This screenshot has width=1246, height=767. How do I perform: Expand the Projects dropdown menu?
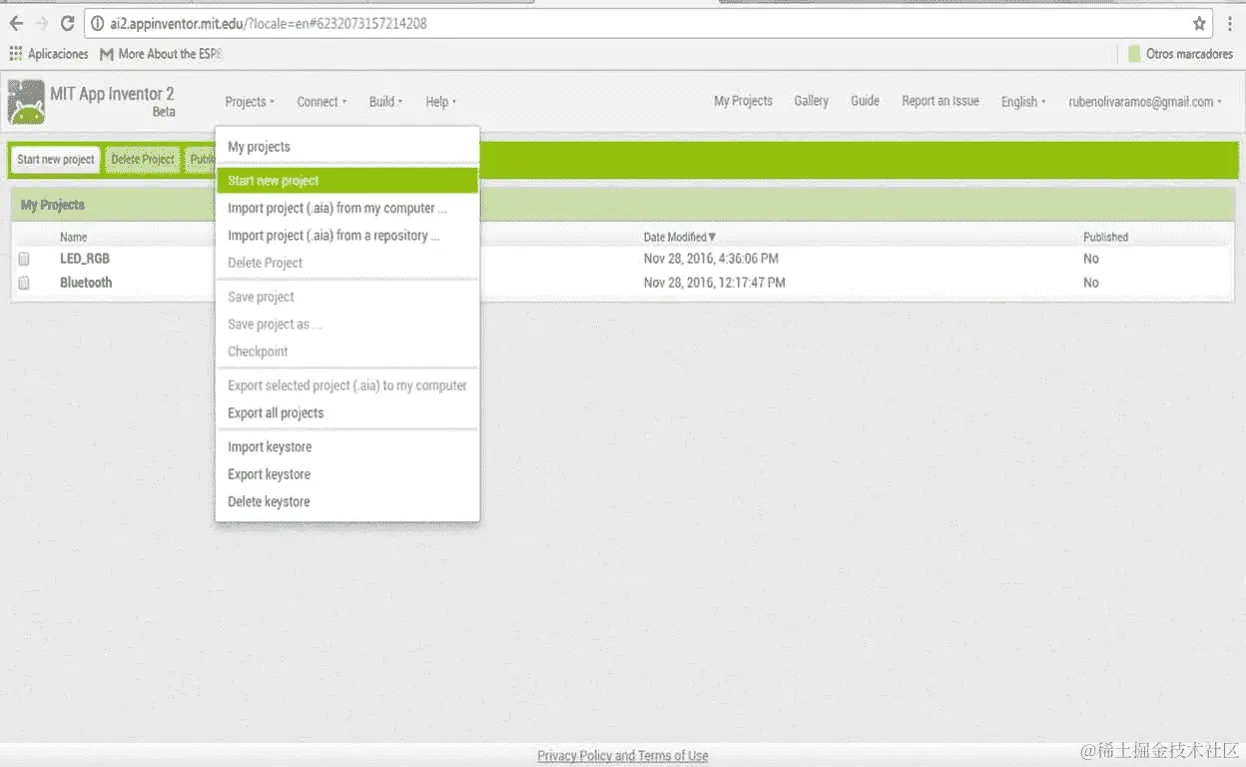(250, 102)
